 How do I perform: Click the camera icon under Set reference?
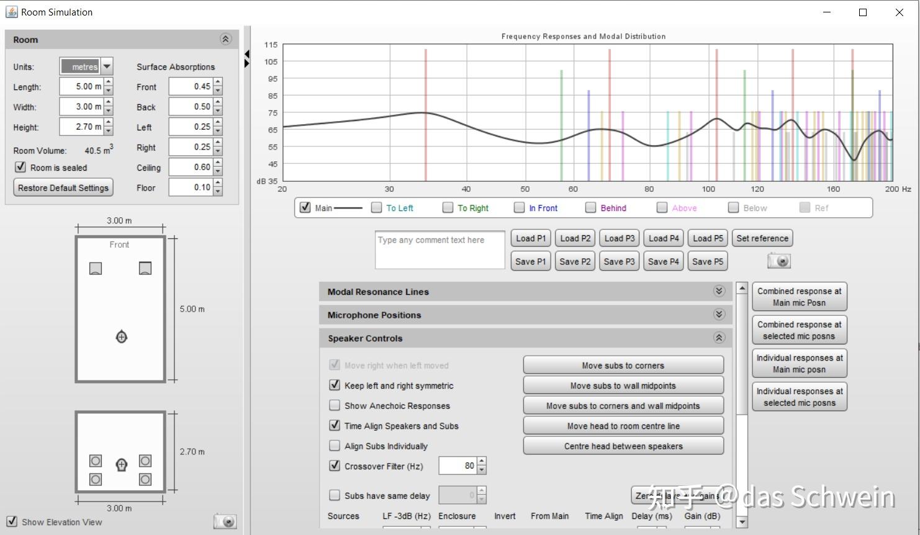tap(778, 261)
